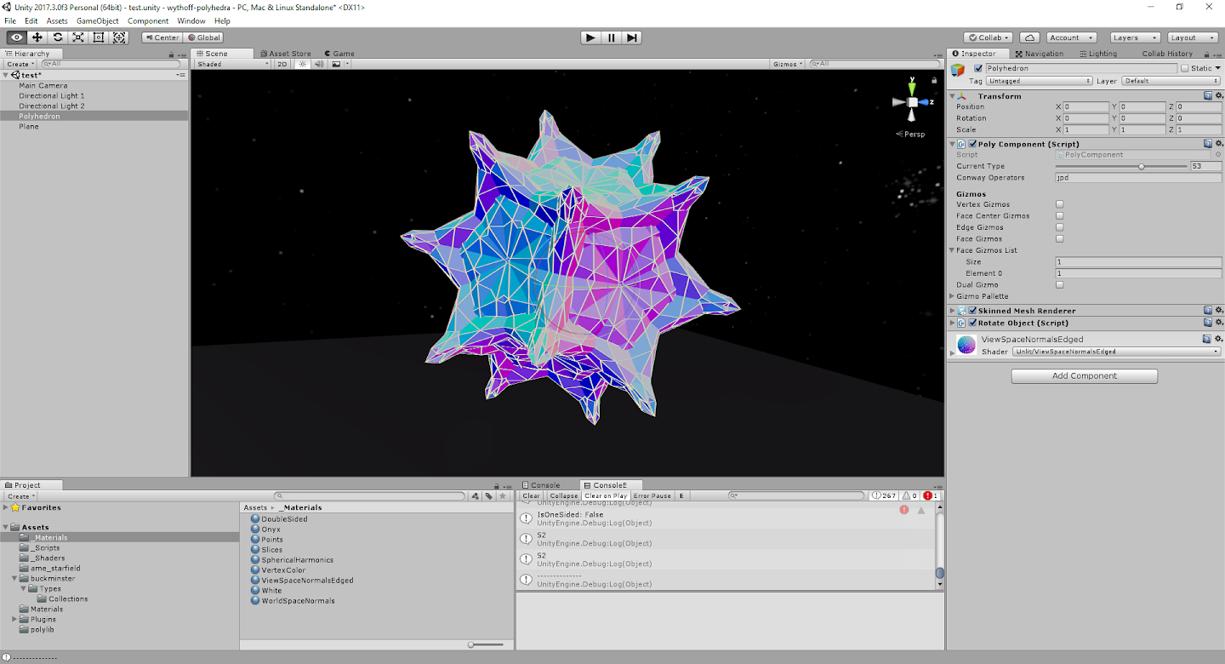Open the GameObject menu
The image size is (1225, 664).
[x=97, y=20]
